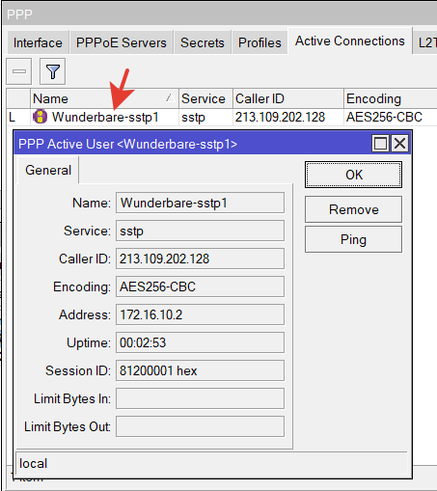Click the Address field showing 172.16.10.2
The image size is (437, 491).
(200, 314)
